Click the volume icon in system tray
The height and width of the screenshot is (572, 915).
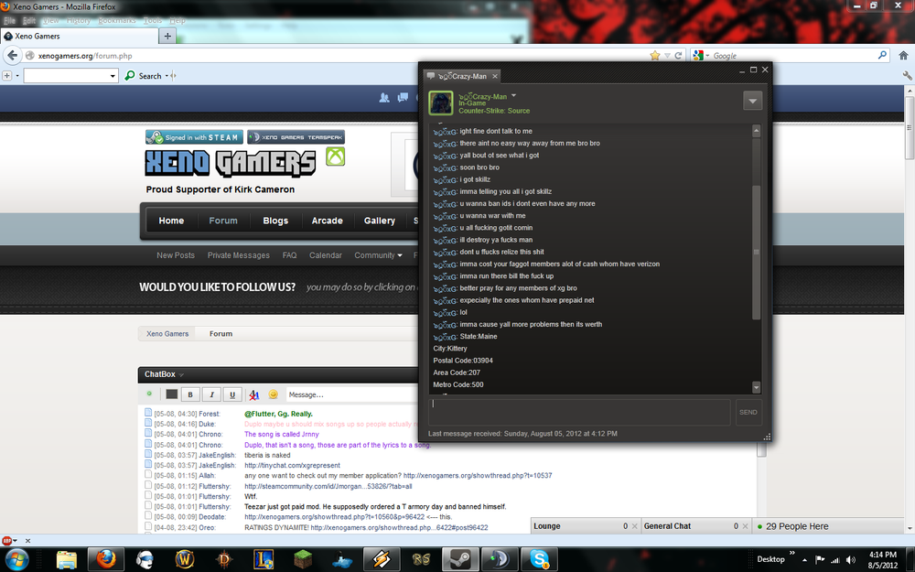(851, 560)
